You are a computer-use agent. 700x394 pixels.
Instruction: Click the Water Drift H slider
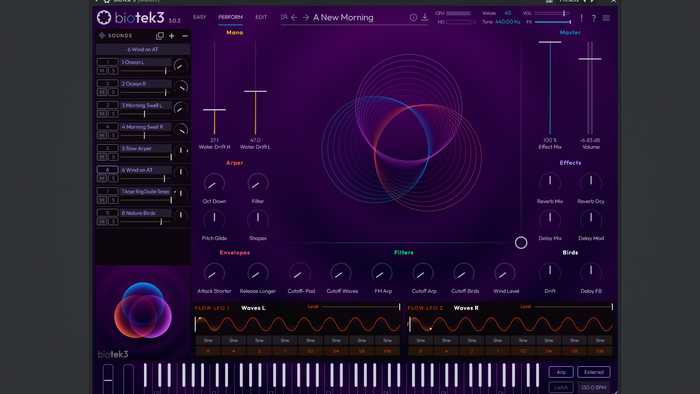pyautogui.click(x=214, y=110)
